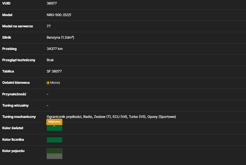Click the Model na serwerze label
This screenshot has width=246, height=165.
(18, 26)
